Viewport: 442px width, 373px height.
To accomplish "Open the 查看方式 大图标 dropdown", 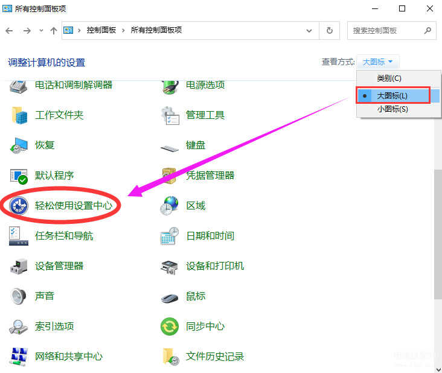I will [x=378, y=62].
